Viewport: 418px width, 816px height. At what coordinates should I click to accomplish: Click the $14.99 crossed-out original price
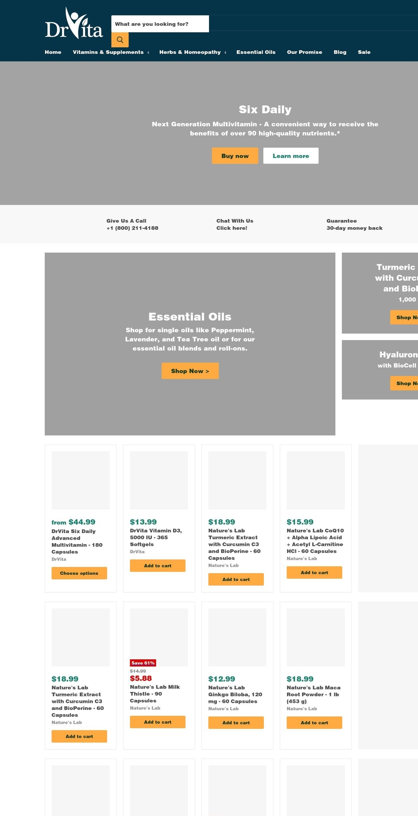pyautogui.click(x=138, y=671)
